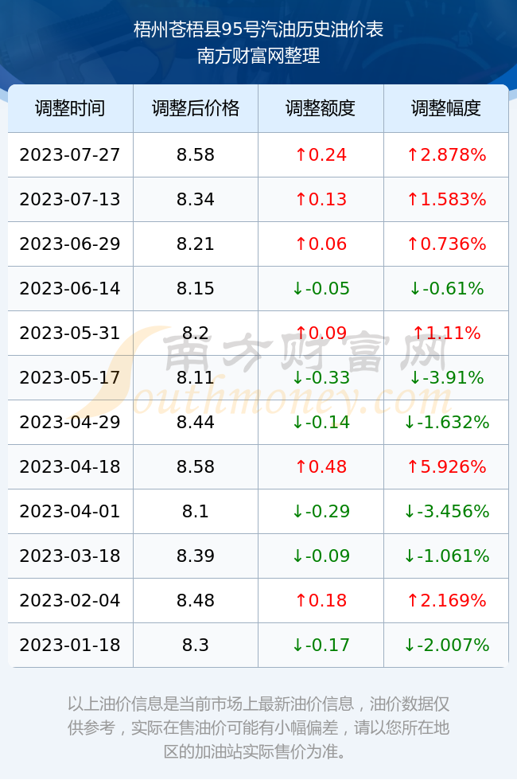
Task: Click the 调整幅度 column header
Action: (446, 108)
